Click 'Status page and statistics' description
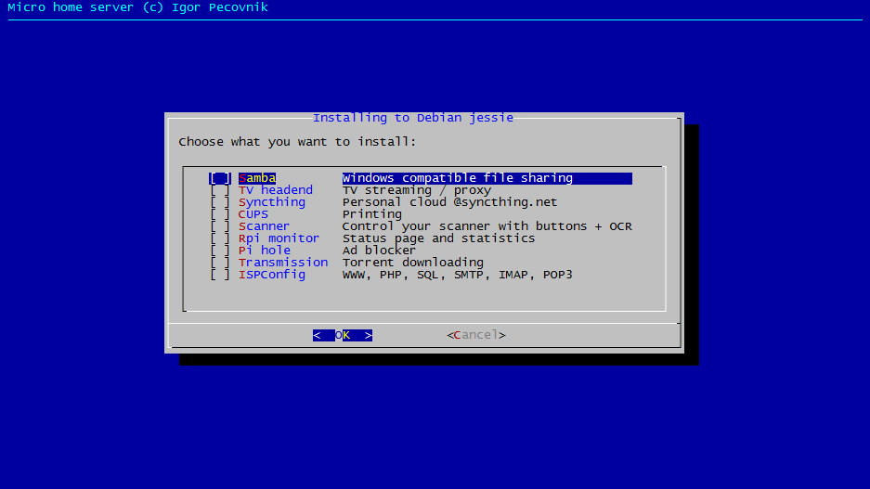Image resolution: width=870 pixels, height=489 pixels. (x=439, y=238)
